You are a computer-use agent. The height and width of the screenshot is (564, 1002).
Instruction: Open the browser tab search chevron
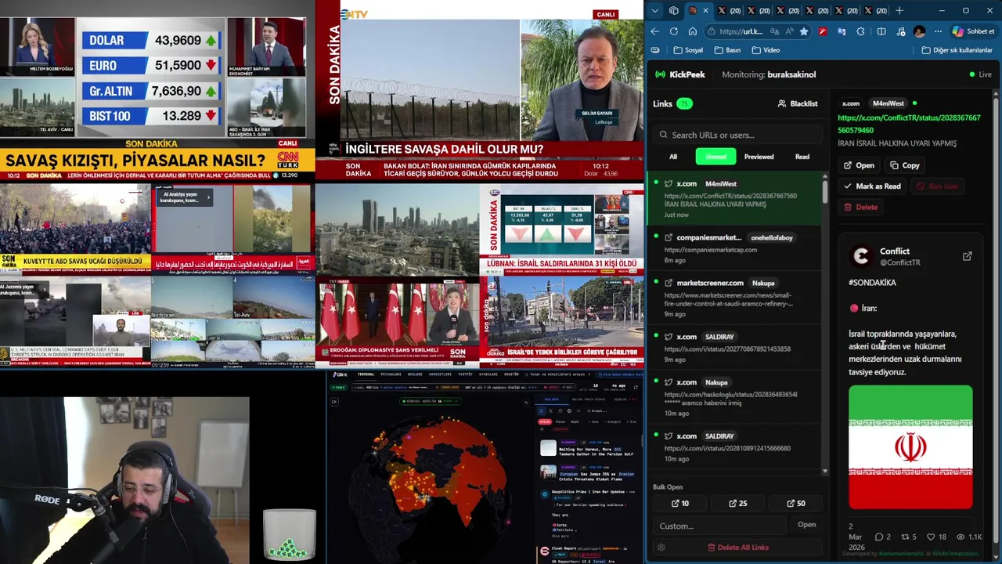pos(655,10)
